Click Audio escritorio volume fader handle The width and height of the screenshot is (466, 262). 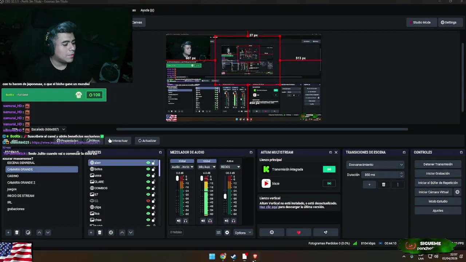click(x=177, y=178)
